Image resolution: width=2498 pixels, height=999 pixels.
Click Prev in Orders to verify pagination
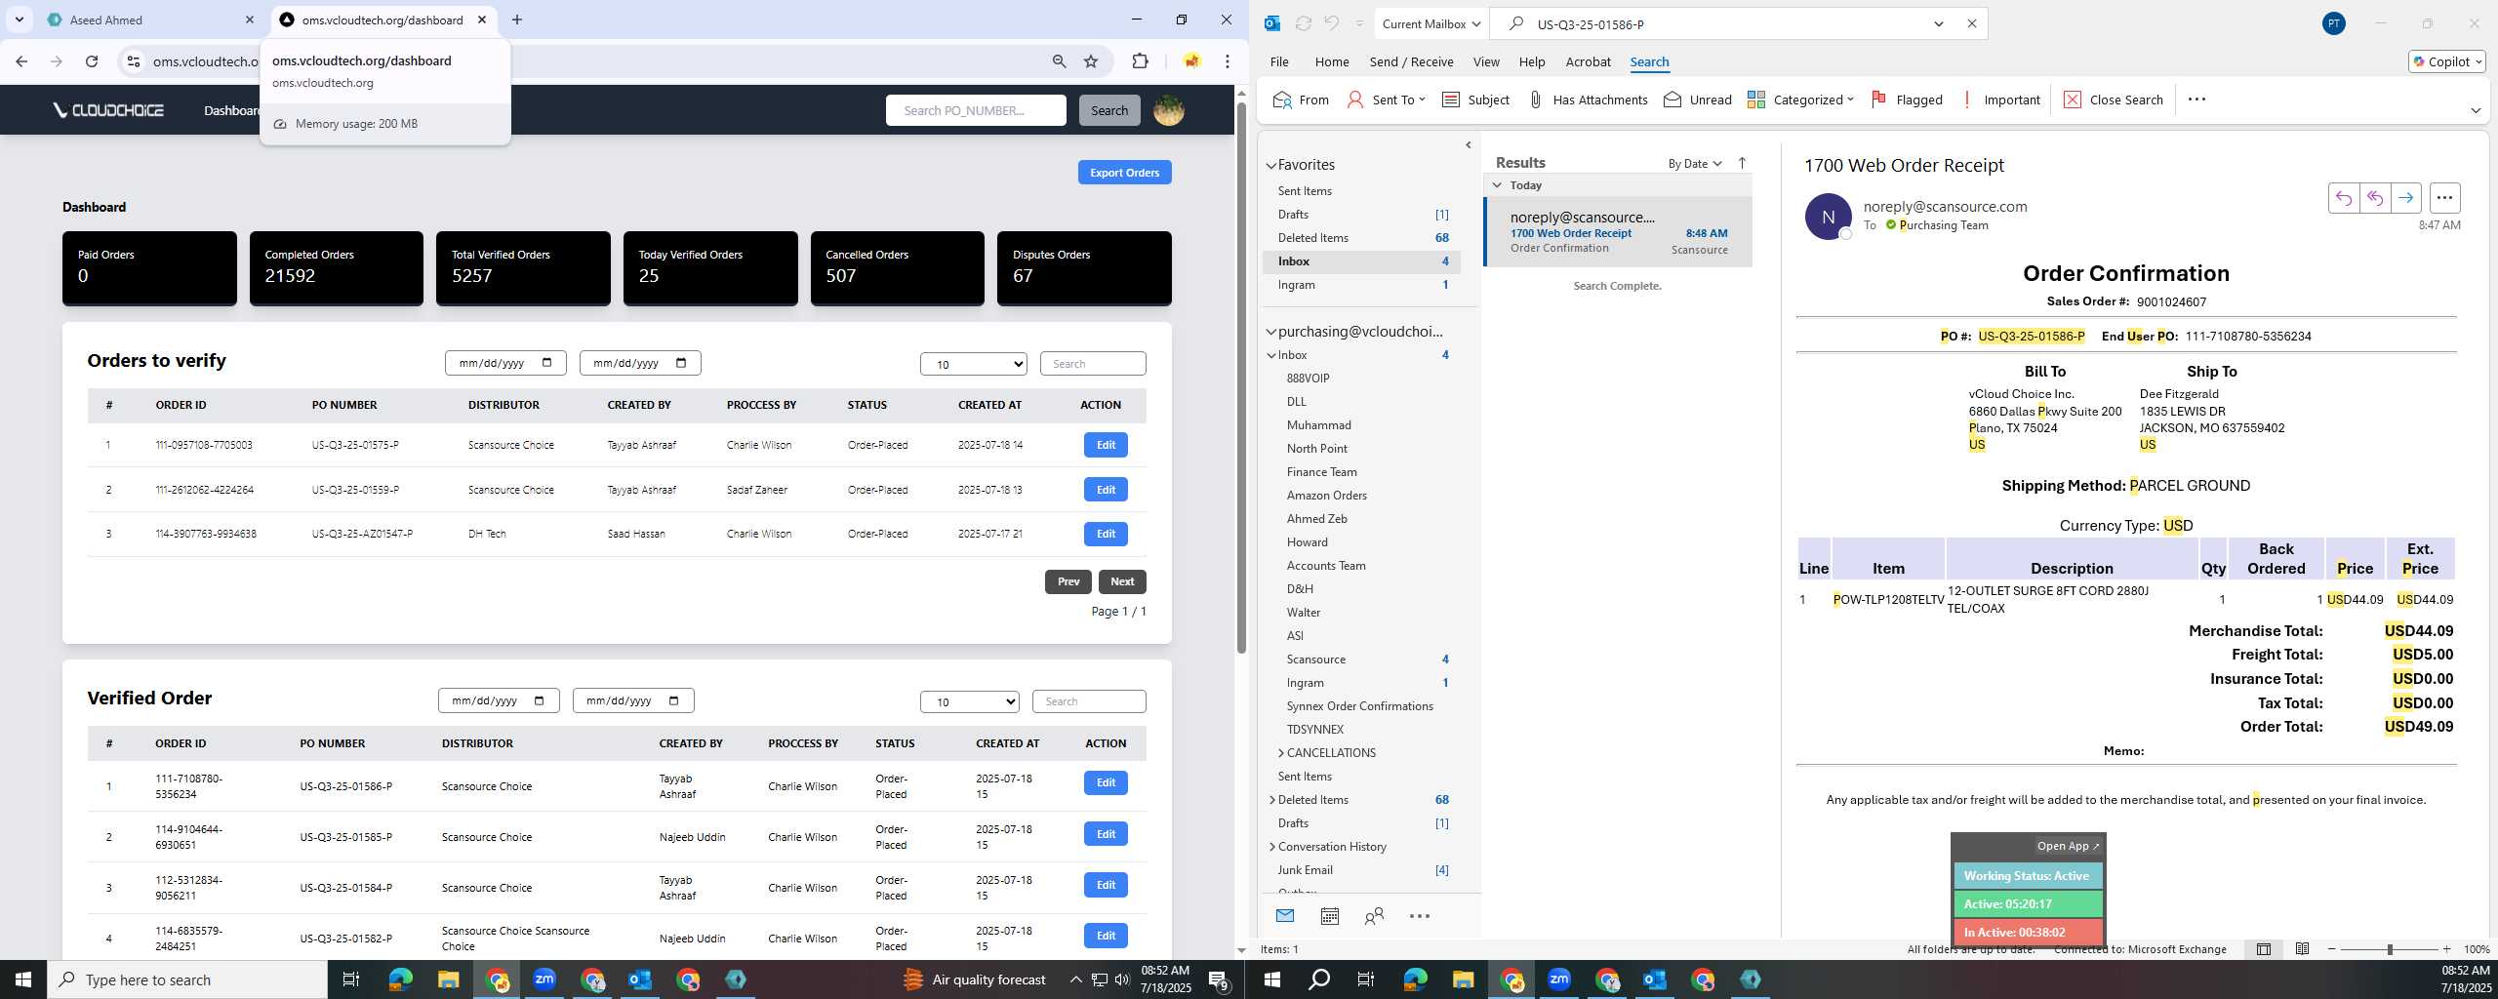click(1068, 581)
